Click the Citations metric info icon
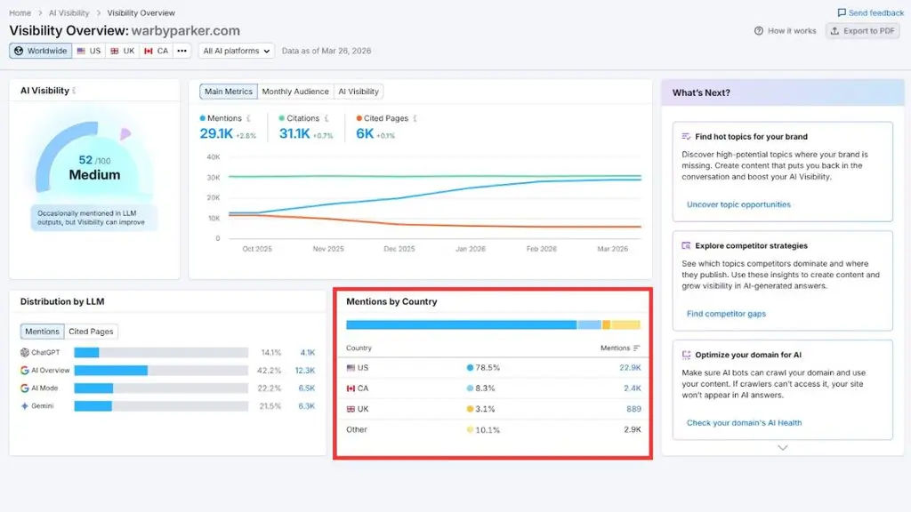The height and width of the screenshot is (512, 911). (327, 118)
